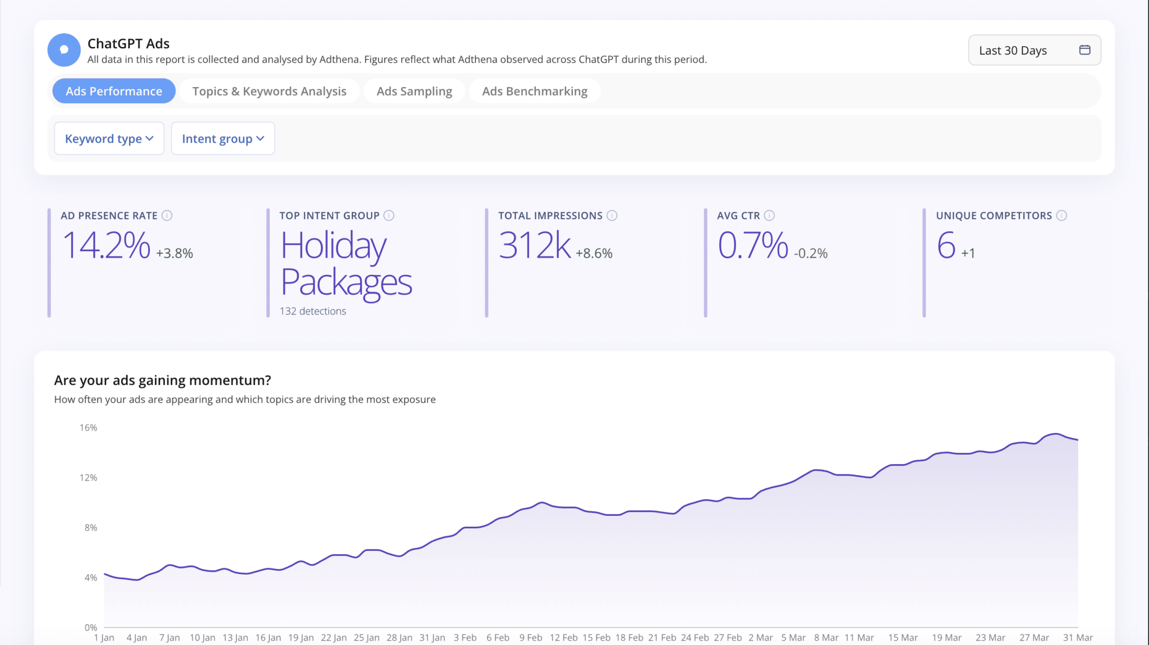Open the calendar icon in date picker
The width and height of the screenshot is (1149, 645).
tap(1084, 50)
